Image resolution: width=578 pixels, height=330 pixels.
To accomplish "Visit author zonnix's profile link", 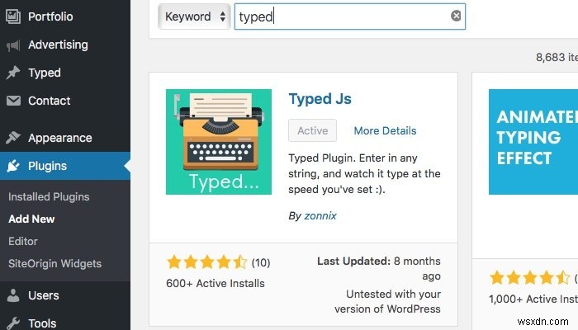I will (x=320, y=215).
